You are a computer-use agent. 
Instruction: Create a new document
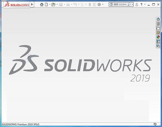(46, 4)
